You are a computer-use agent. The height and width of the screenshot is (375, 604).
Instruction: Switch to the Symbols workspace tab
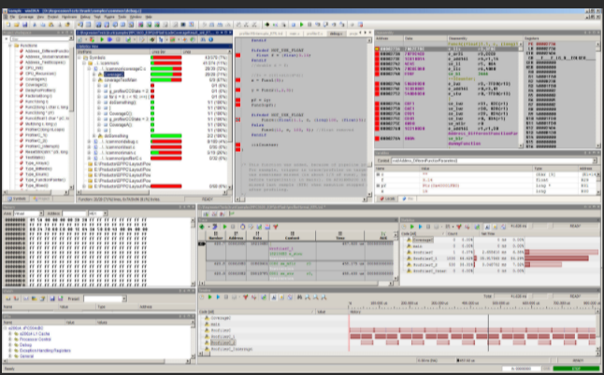[x=17, y=199]
